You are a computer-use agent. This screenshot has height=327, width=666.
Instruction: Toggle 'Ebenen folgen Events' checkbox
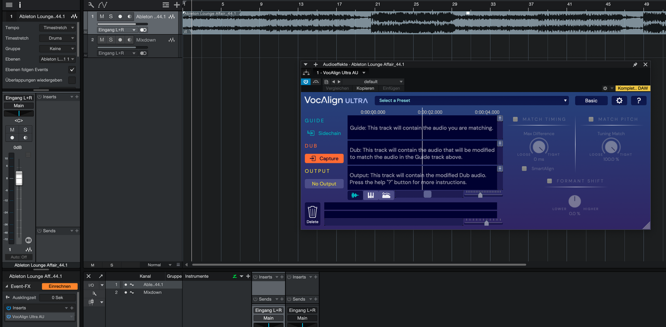tap(72, 70)
